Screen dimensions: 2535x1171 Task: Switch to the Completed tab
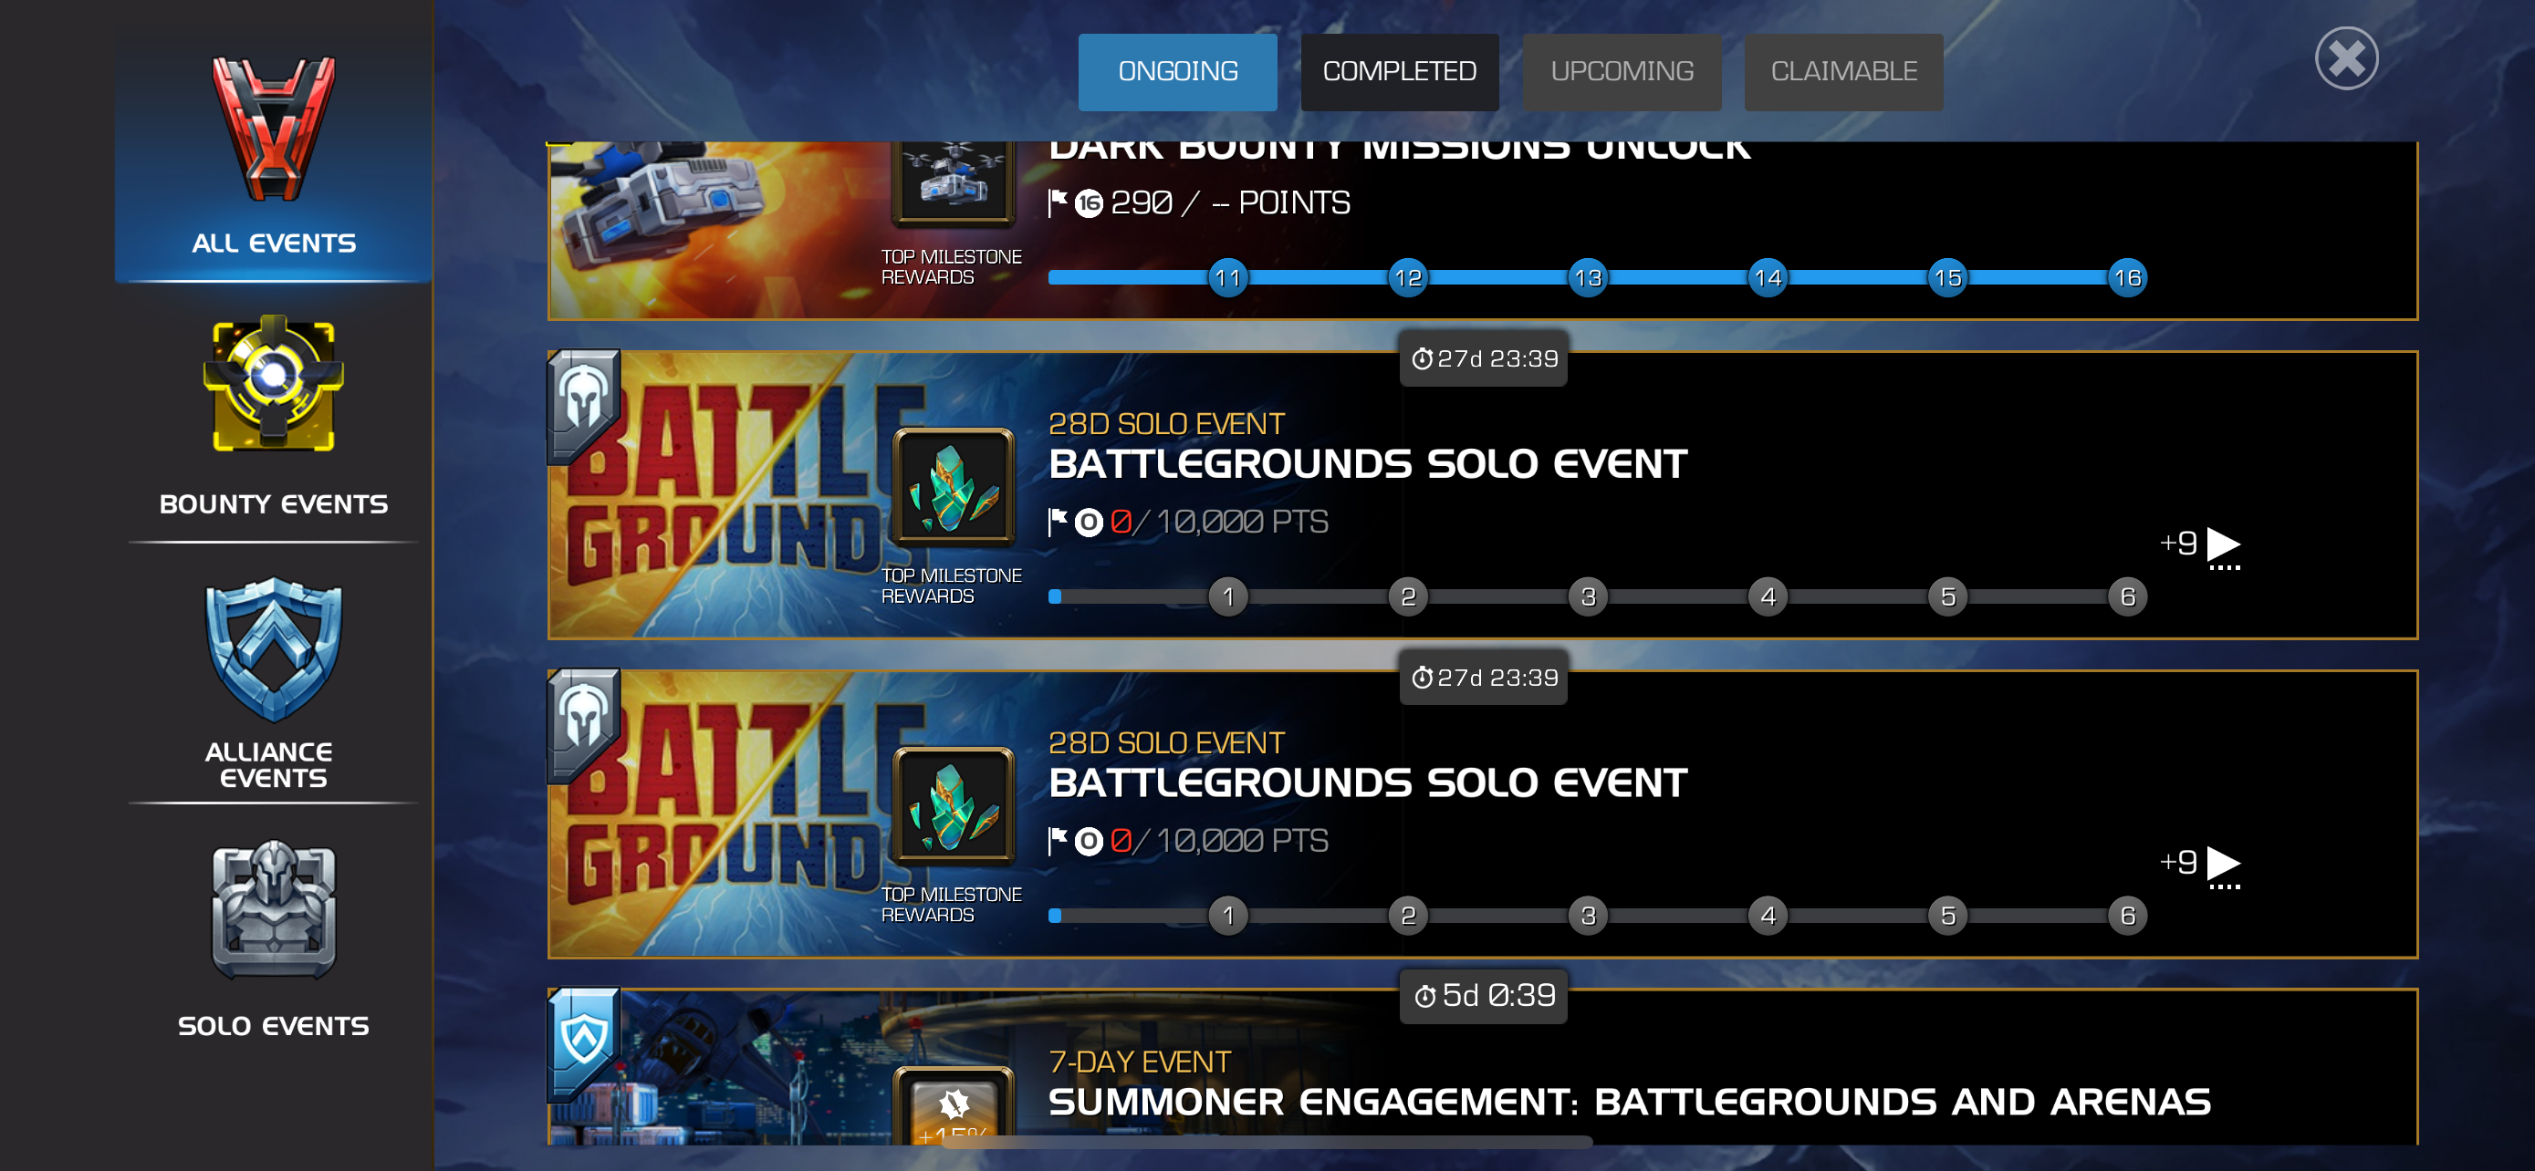click(x=1398, y=72)
